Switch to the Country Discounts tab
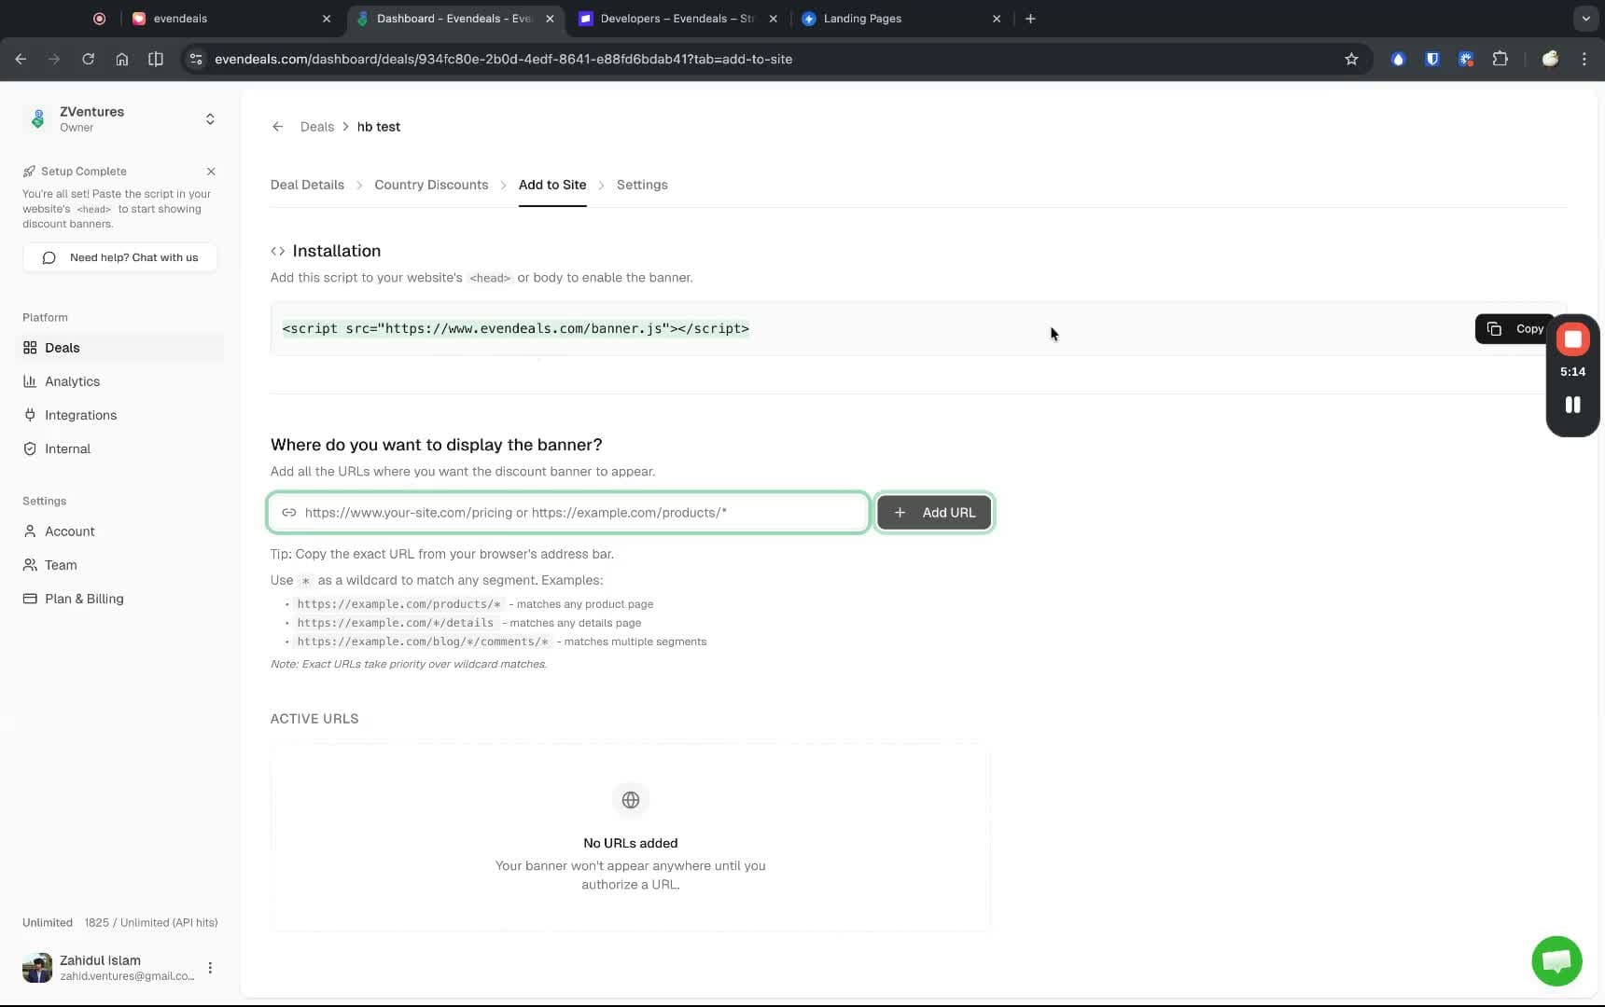The width and height of the screenshot is (1605, 1007). tap(431, 185)
